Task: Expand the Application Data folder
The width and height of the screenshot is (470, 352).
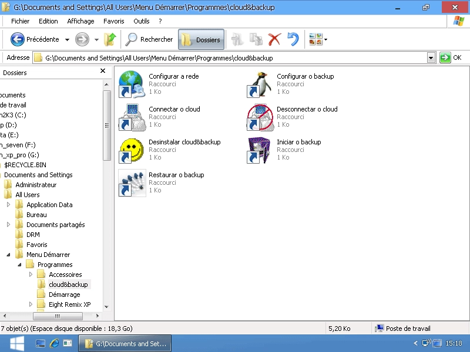Action: click(8, 204)
